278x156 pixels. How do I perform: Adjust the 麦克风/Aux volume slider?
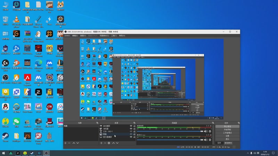tap(170, 140)
